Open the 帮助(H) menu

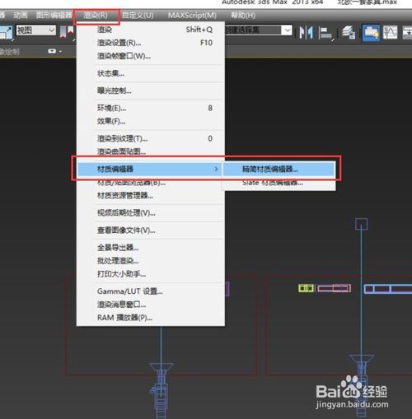click(243, 15)
